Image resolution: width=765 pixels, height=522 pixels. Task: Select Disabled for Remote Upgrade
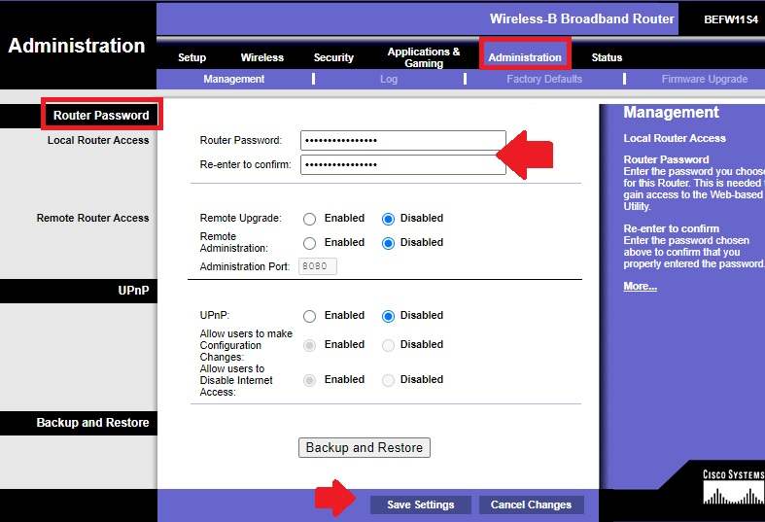click(x=389, y=219)
